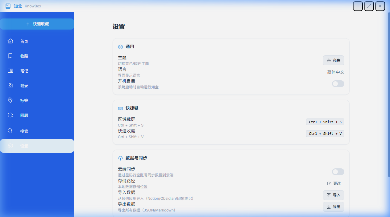Click the Ctrl + Shift + S shortcut box

[325, 122]
